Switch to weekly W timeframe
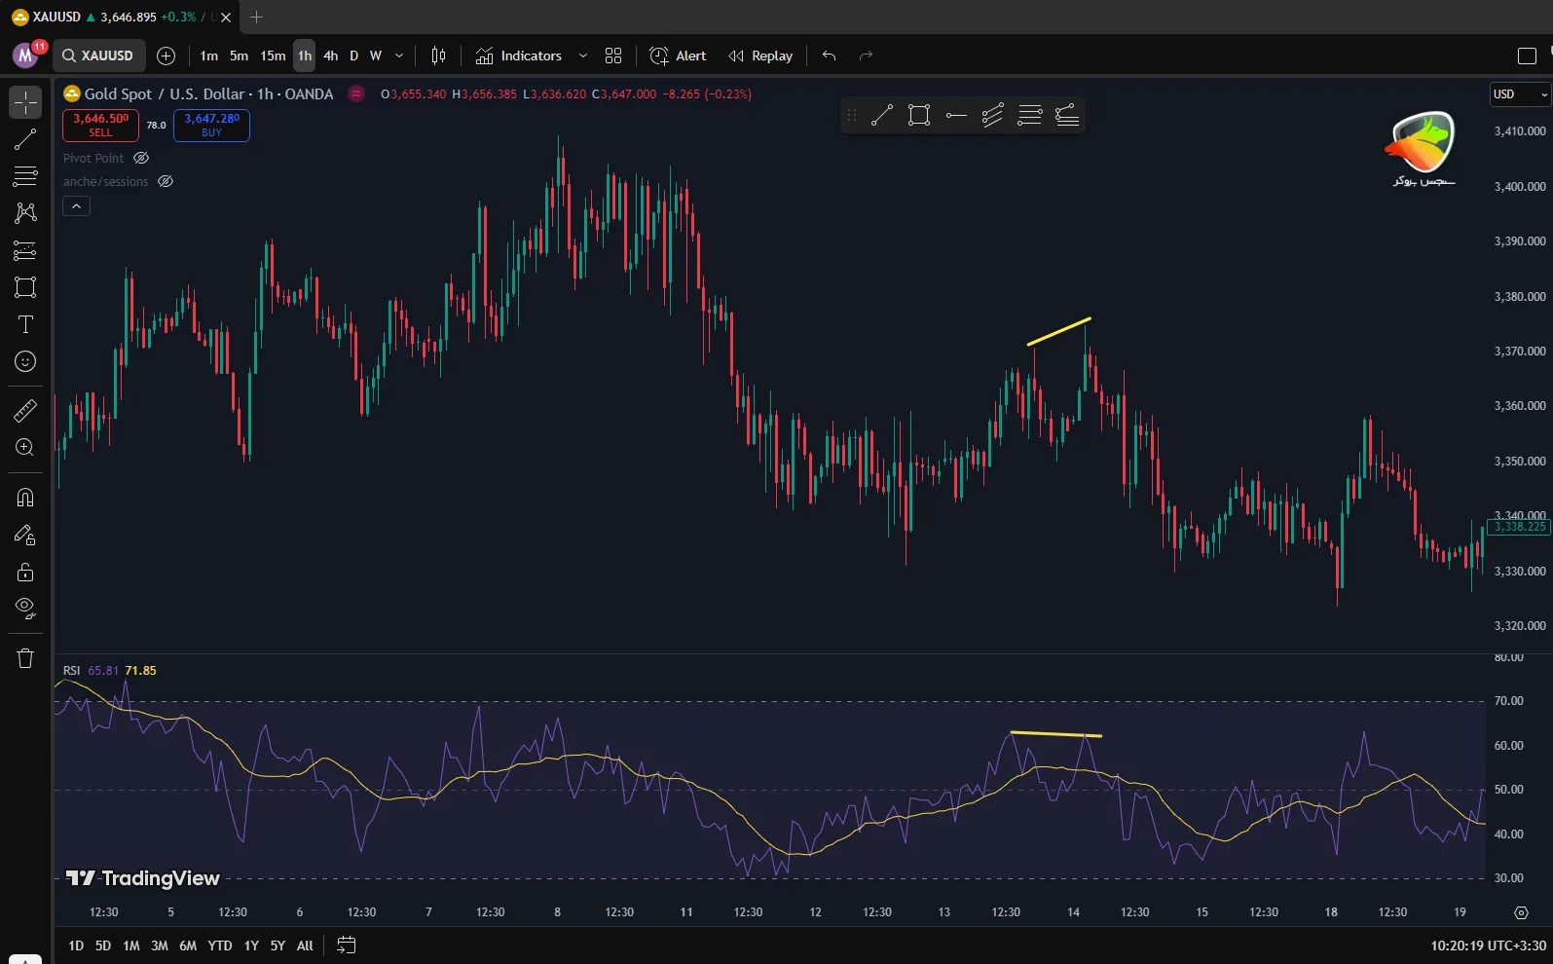 point(376,56)
